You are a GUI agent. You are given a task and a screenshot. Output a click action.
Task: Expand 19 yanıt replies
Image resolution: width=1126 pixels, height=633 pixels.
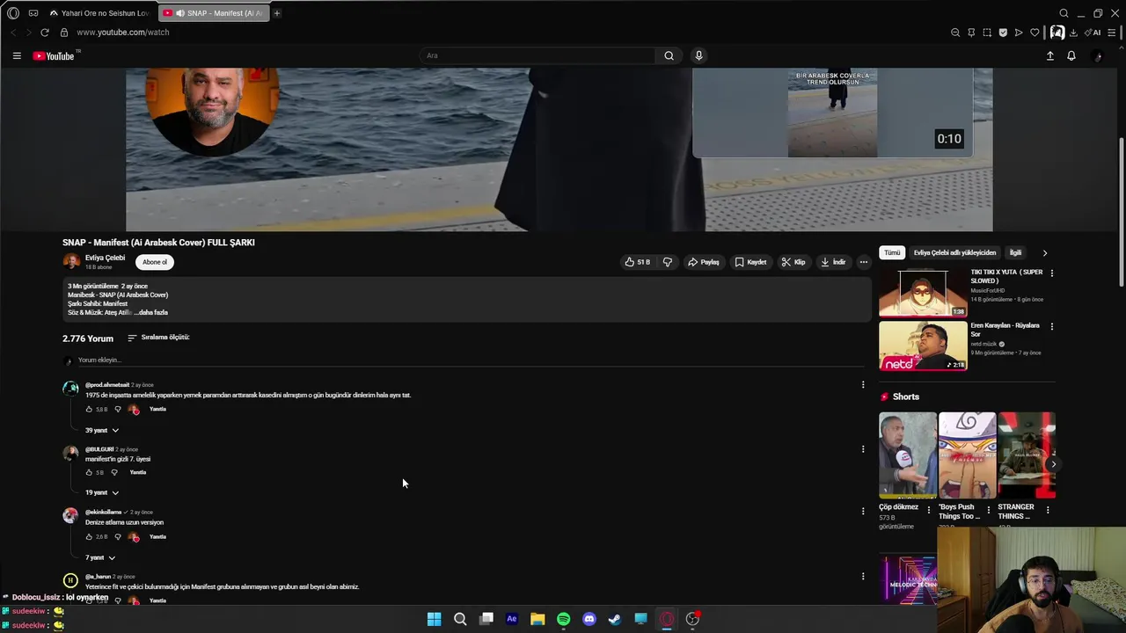pyautogui.click(x=102, y=492)
